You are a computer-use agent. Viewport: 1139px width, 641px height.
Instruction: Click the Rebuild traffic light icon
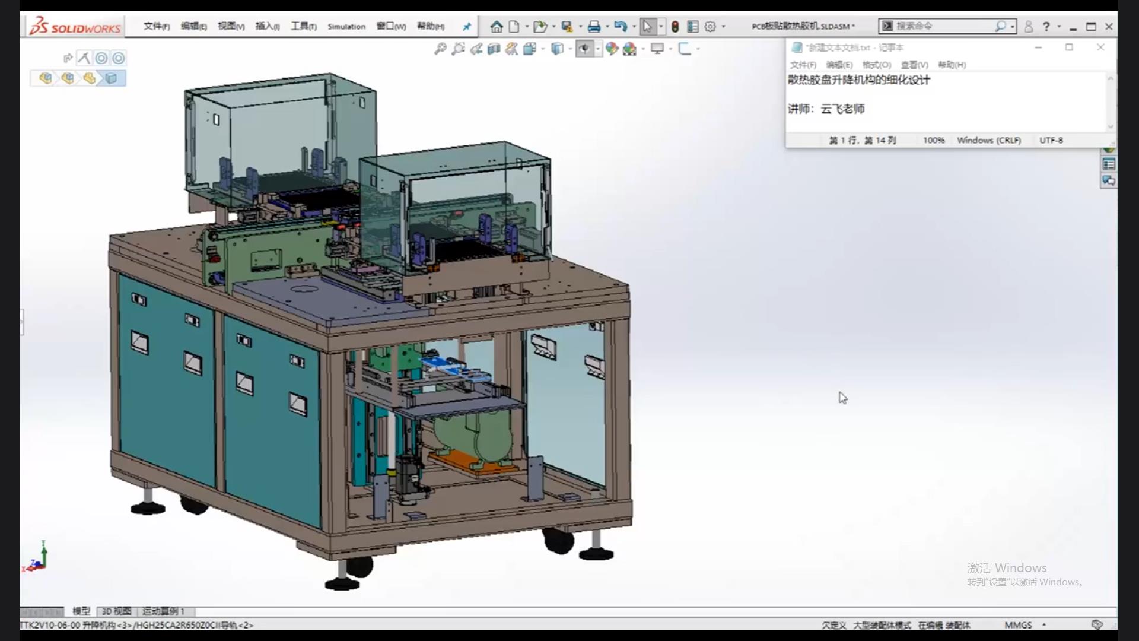coord(675,27)
